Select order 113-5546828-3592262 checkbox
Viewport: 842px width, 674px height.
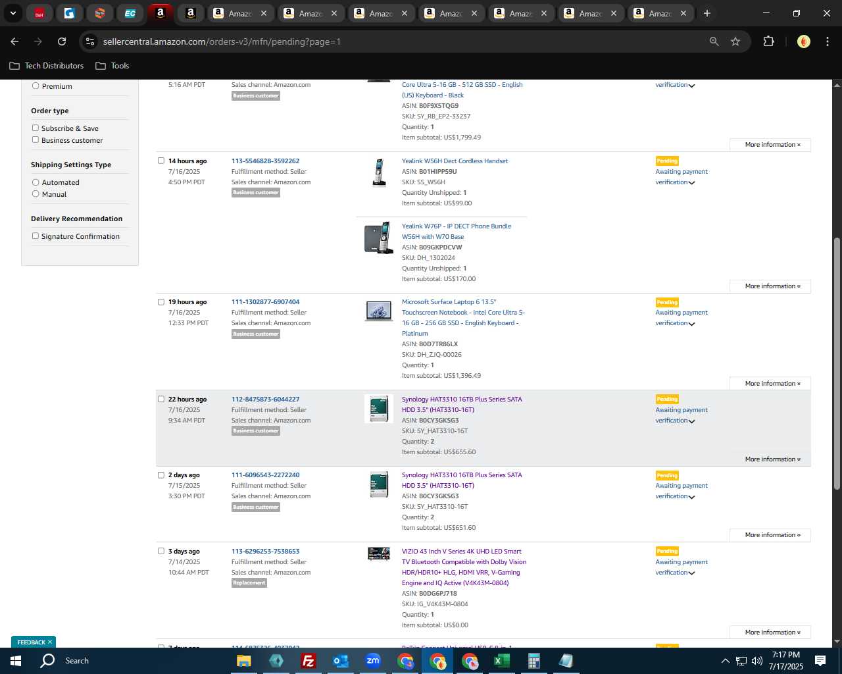161,161
